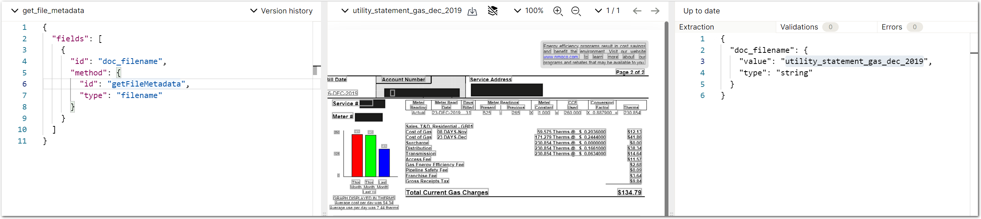Click the extracted value utility_statement_gas_dec_2019

point(854,61)
